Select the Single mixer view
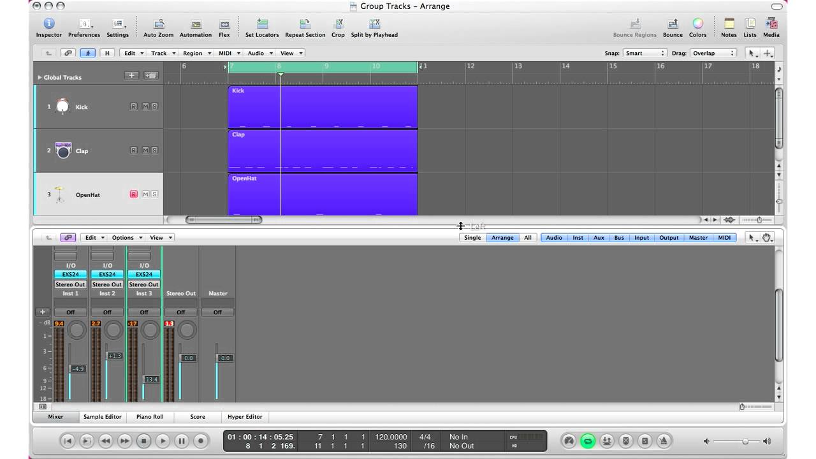816x459 pixels. pyautogui.click(x=472, y=238)
